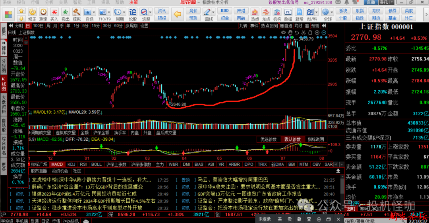Select the BOLL indicator tab
Image resolution: width=429 pixels, height=223 pixels.
pyautogui.click(x=96, y=165)
